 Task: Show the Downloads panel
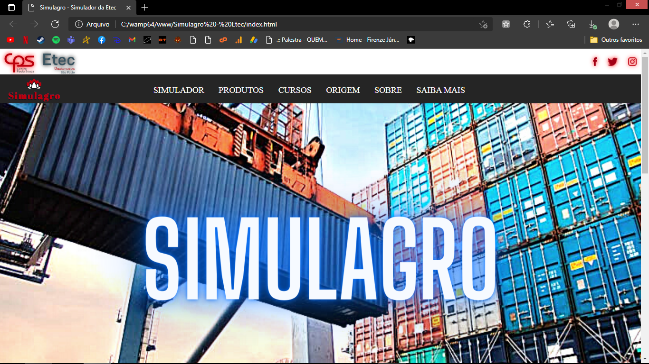[592, 24]
